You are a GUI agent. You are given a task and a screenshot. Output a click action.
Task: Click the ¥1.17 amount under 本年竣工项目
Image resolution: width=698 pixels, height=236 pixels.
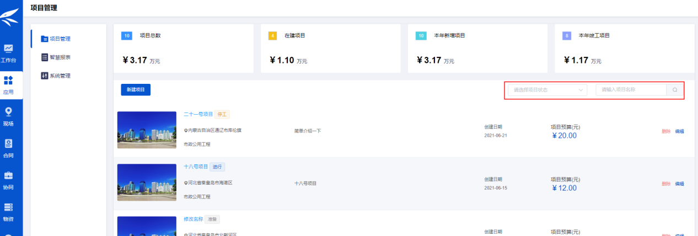[576, 60]
